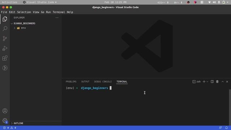The height and width of the screenshot is (130, 231).
Task: Open the clock and calendar in top bar
Action: (x=115, y=2)
